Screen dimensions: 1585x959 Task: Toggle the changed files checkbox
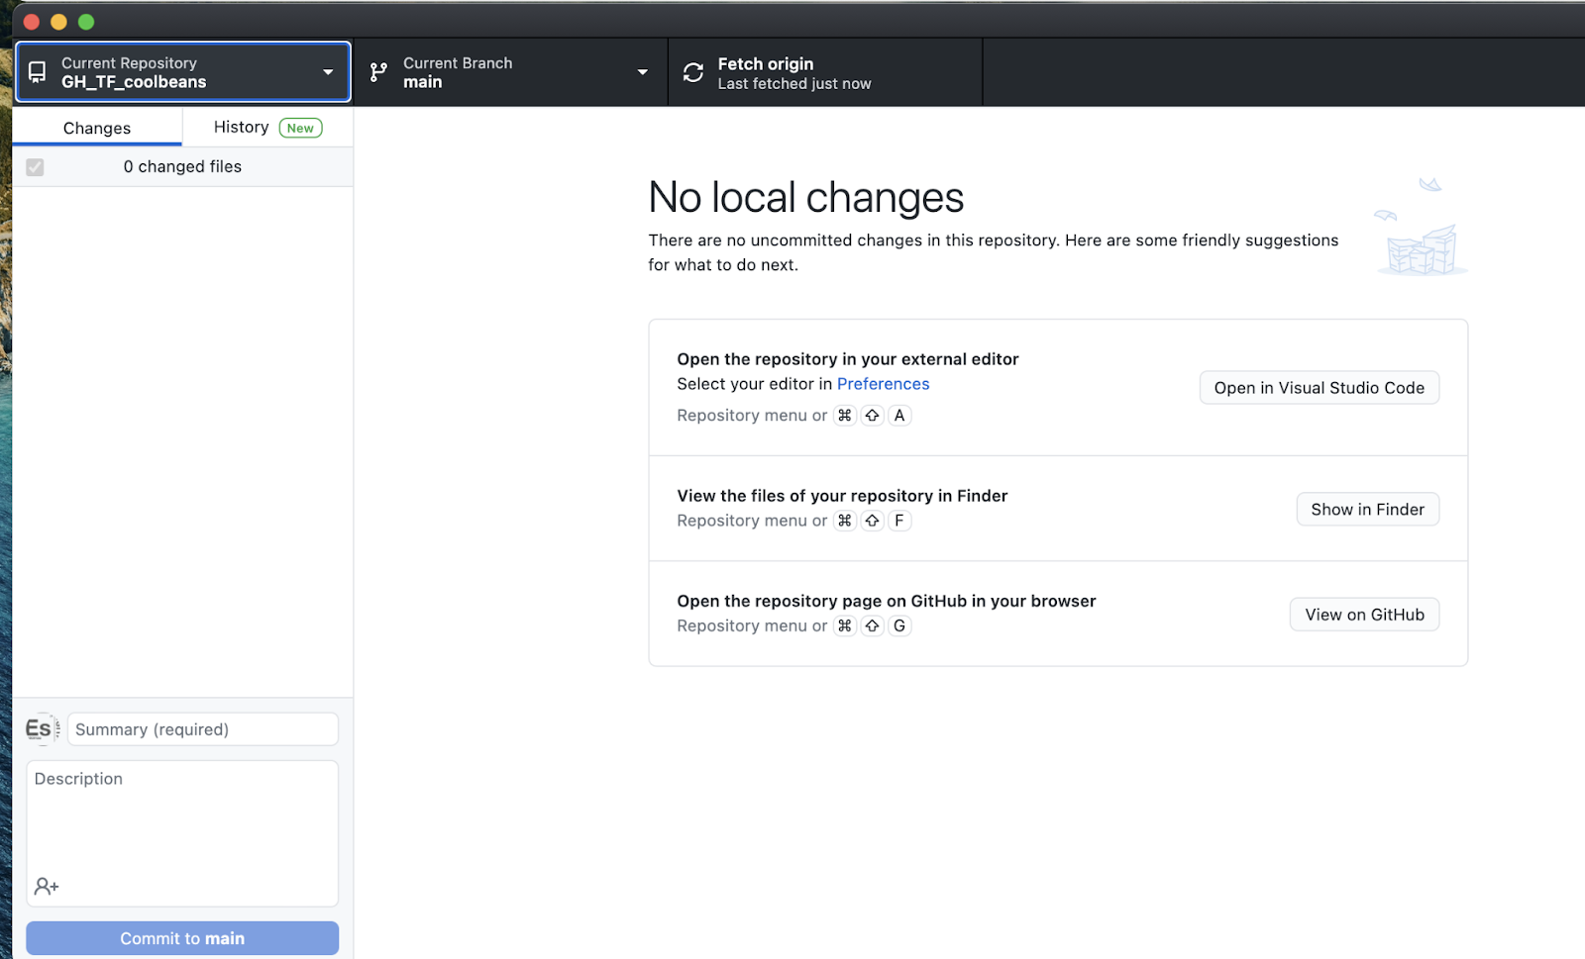coord(35,167)
